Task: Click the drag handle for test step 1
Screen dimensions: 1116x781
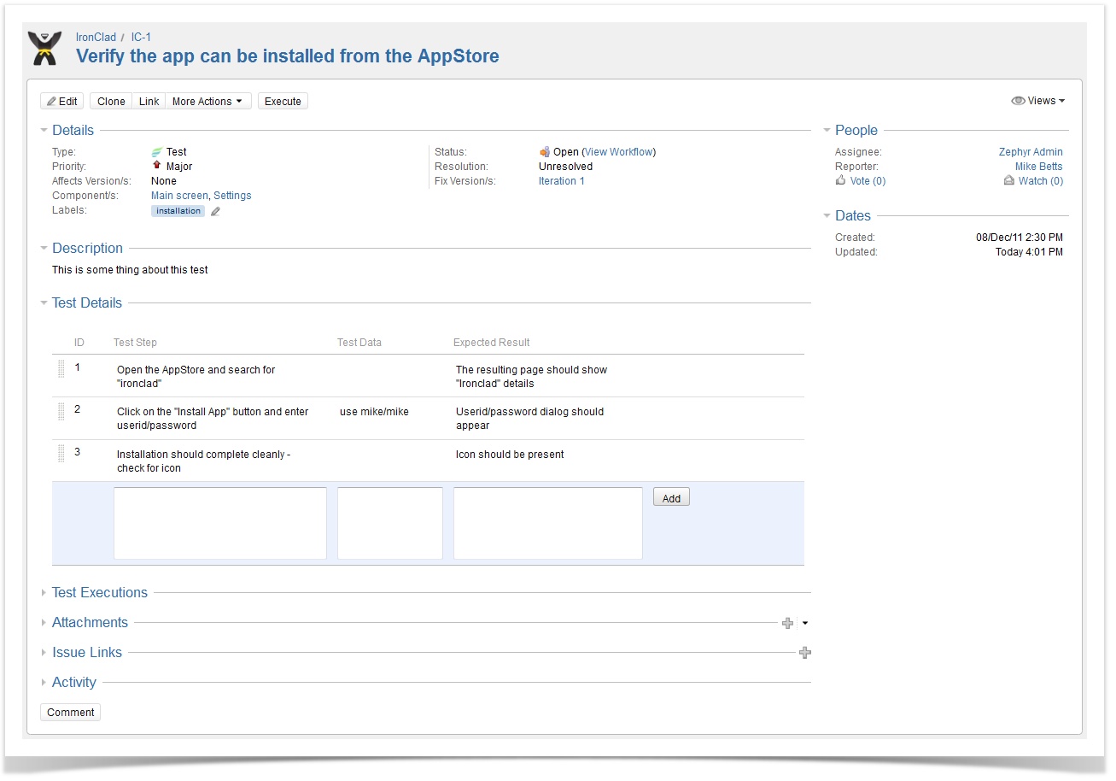Action: point(61,369)
